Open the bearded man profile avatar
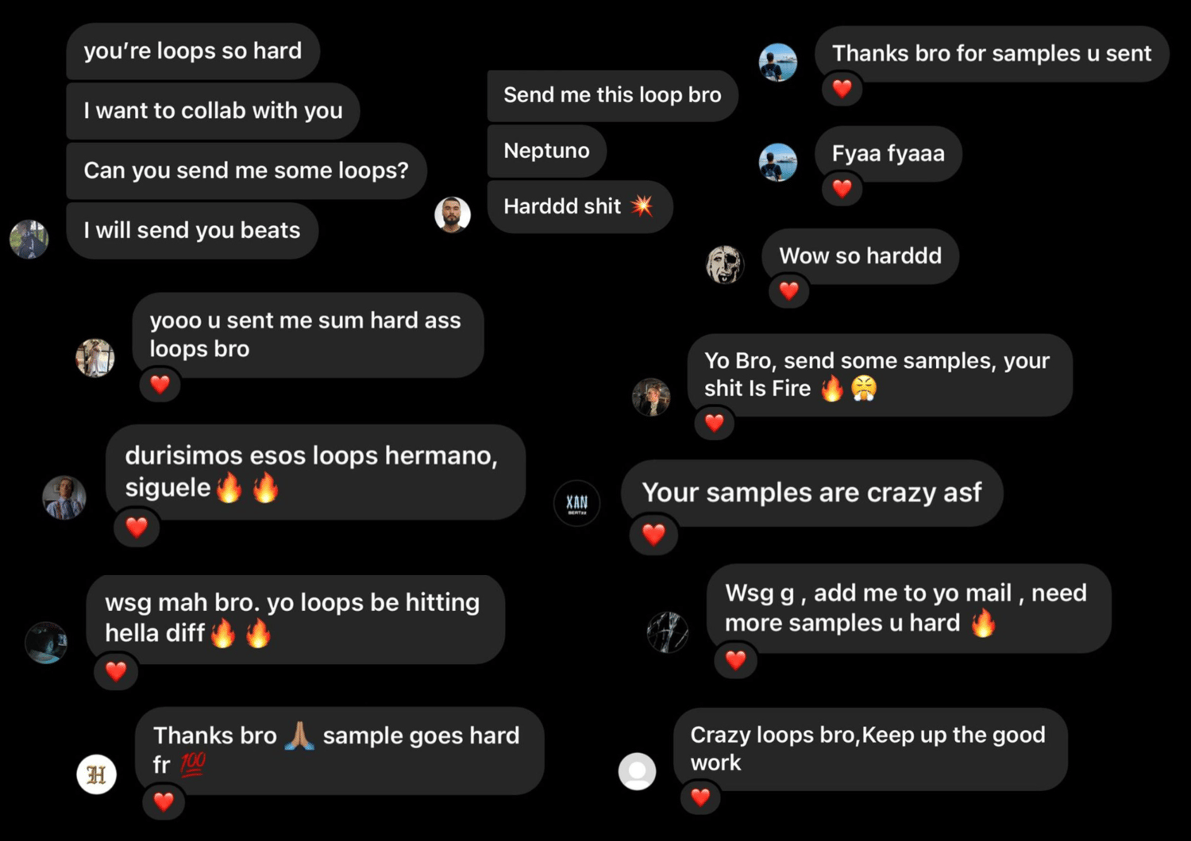The height and width of the screenshot is (841, 1191). [453, 214]
